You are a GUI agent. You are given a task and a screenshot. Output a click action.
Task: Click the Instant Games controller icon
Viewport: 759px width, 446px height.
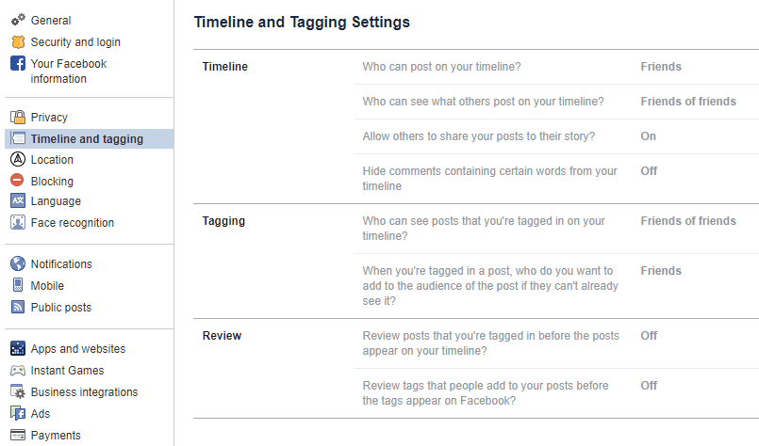click(17, 371)
